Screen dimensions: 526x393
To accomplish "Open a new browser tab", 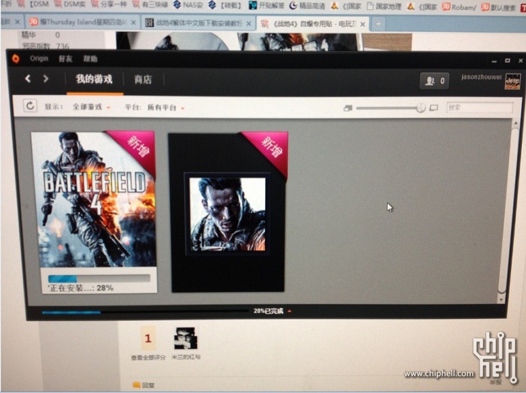I will click(378, 24).
